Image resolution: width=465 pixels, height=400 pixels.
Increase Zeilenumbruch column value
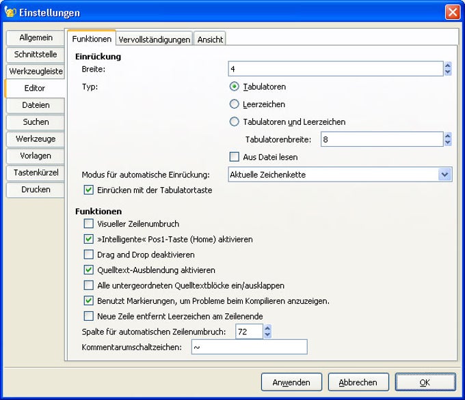coord(267,328)
